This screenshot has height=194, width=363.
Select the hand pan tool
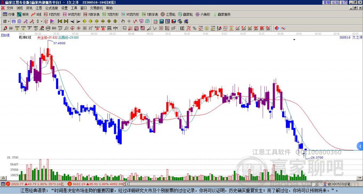point(123,22)
